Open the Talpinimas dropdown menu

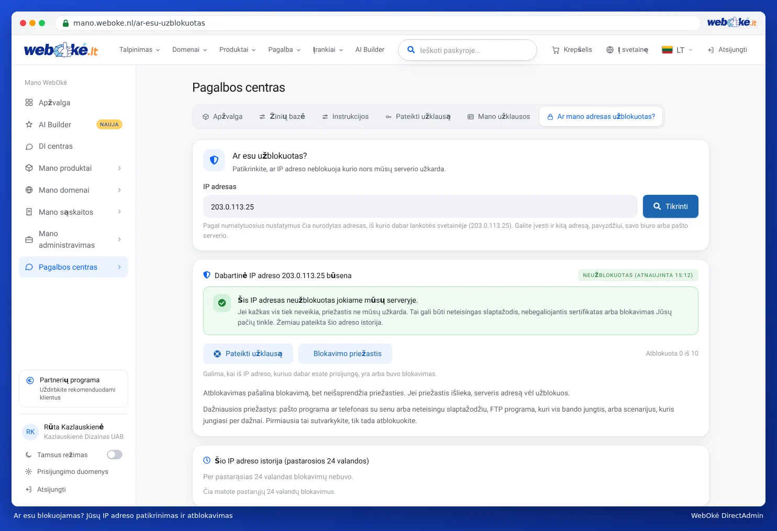[x=139, y=50]
